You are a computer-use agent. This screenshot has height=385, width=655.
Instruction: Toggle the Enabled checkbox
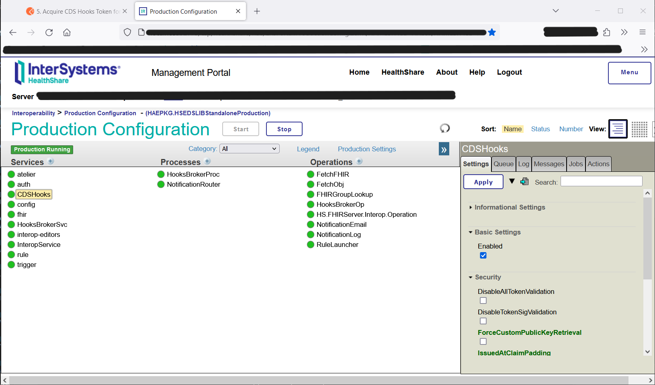point(483,255)
